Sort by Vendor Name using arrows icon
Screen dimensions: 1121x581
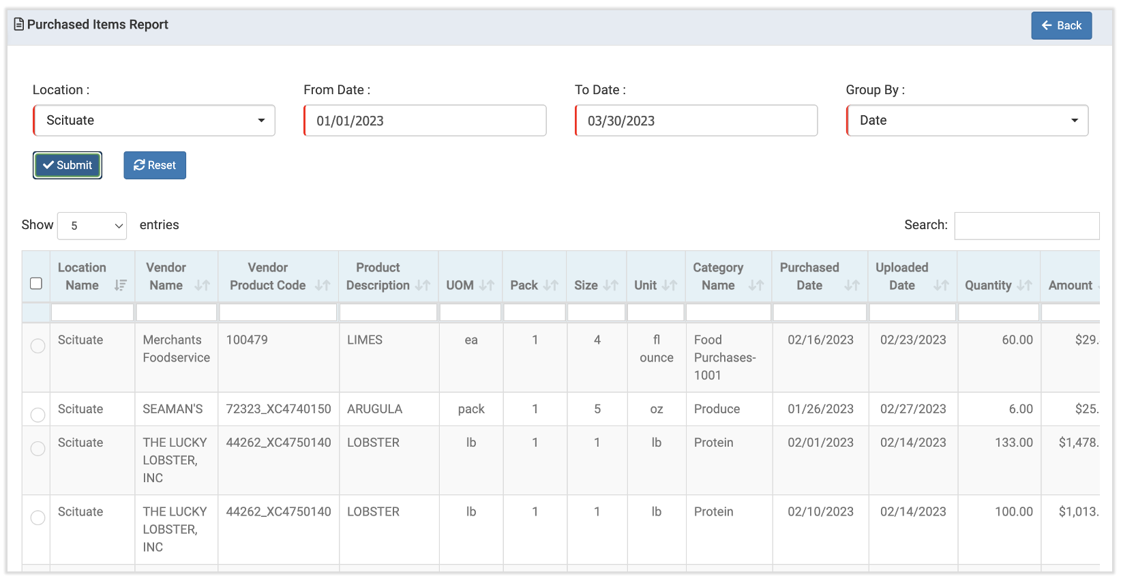point(202,286)
